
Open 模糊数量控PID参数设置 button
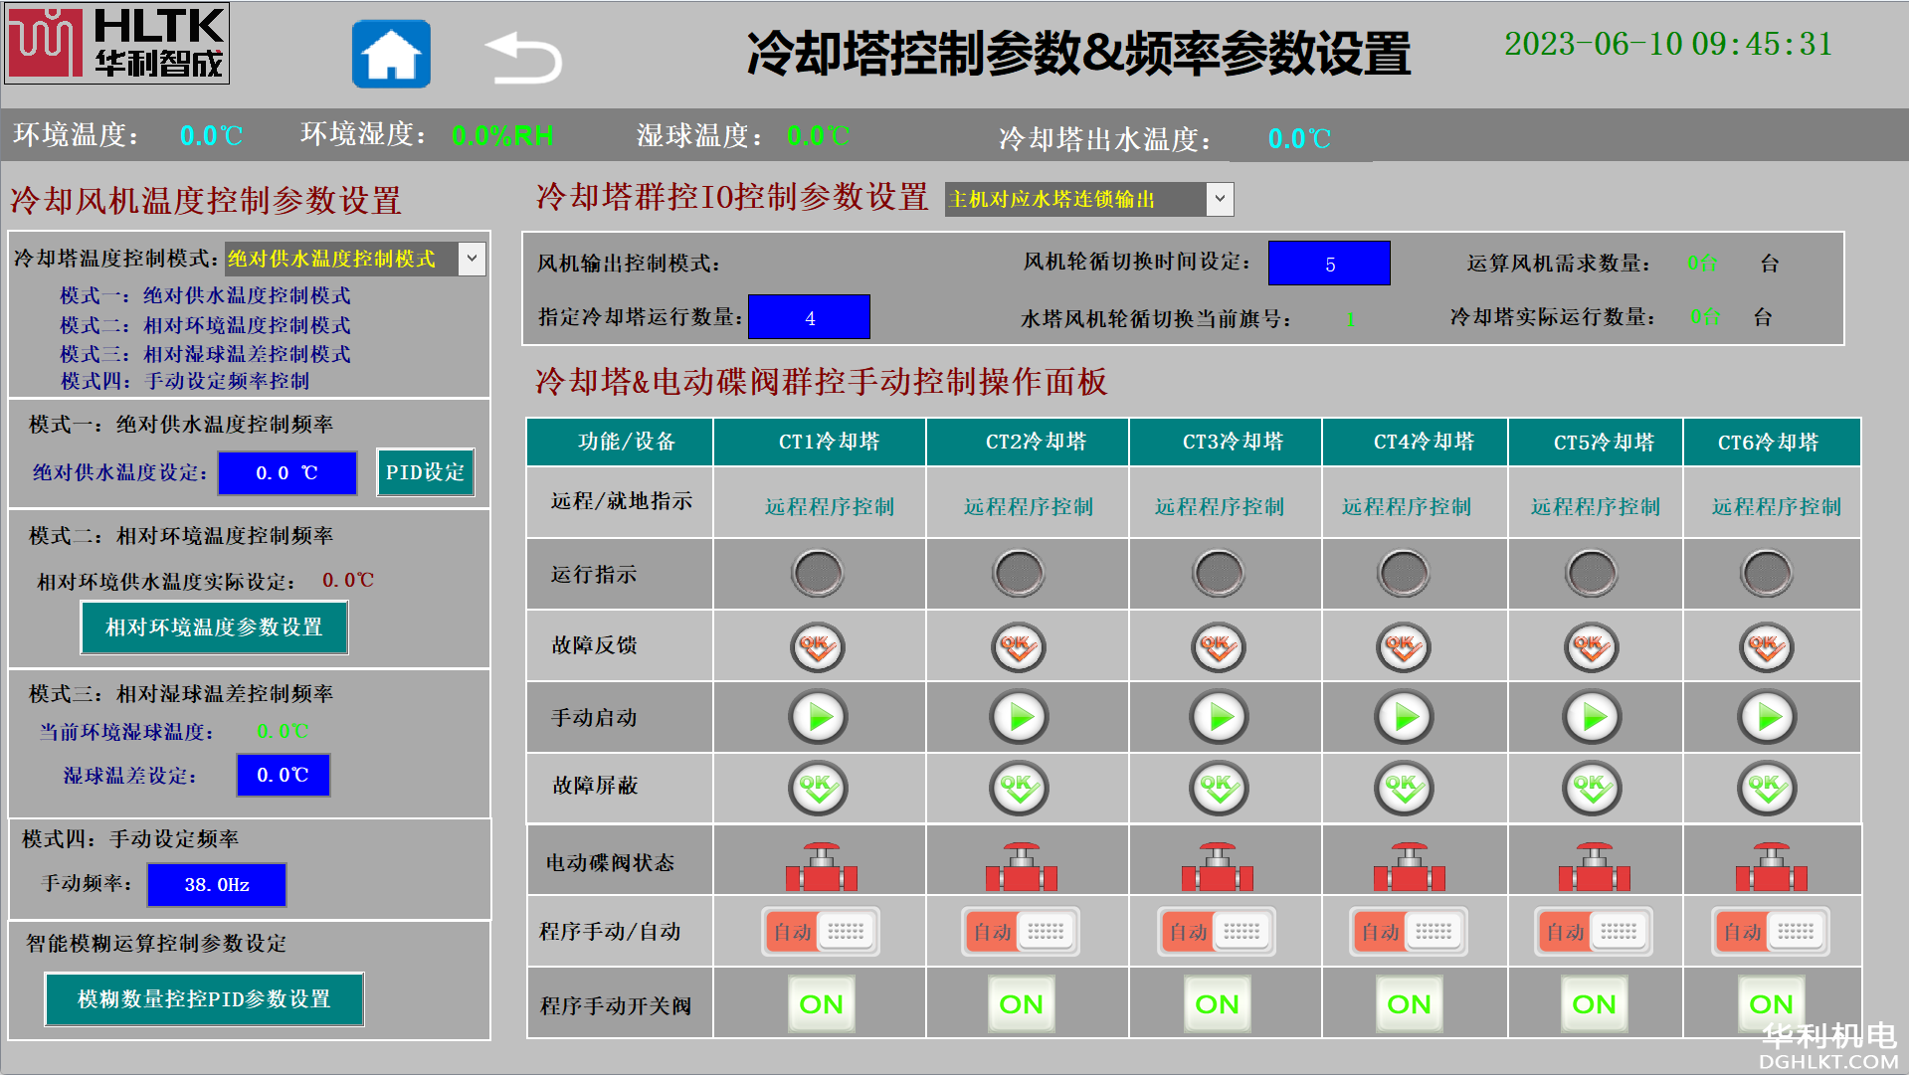(204, 998)
